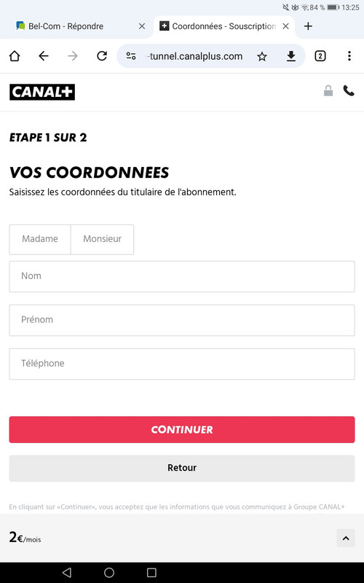Bookmark page with the star icon
The image size is (364, 583).
262,56
